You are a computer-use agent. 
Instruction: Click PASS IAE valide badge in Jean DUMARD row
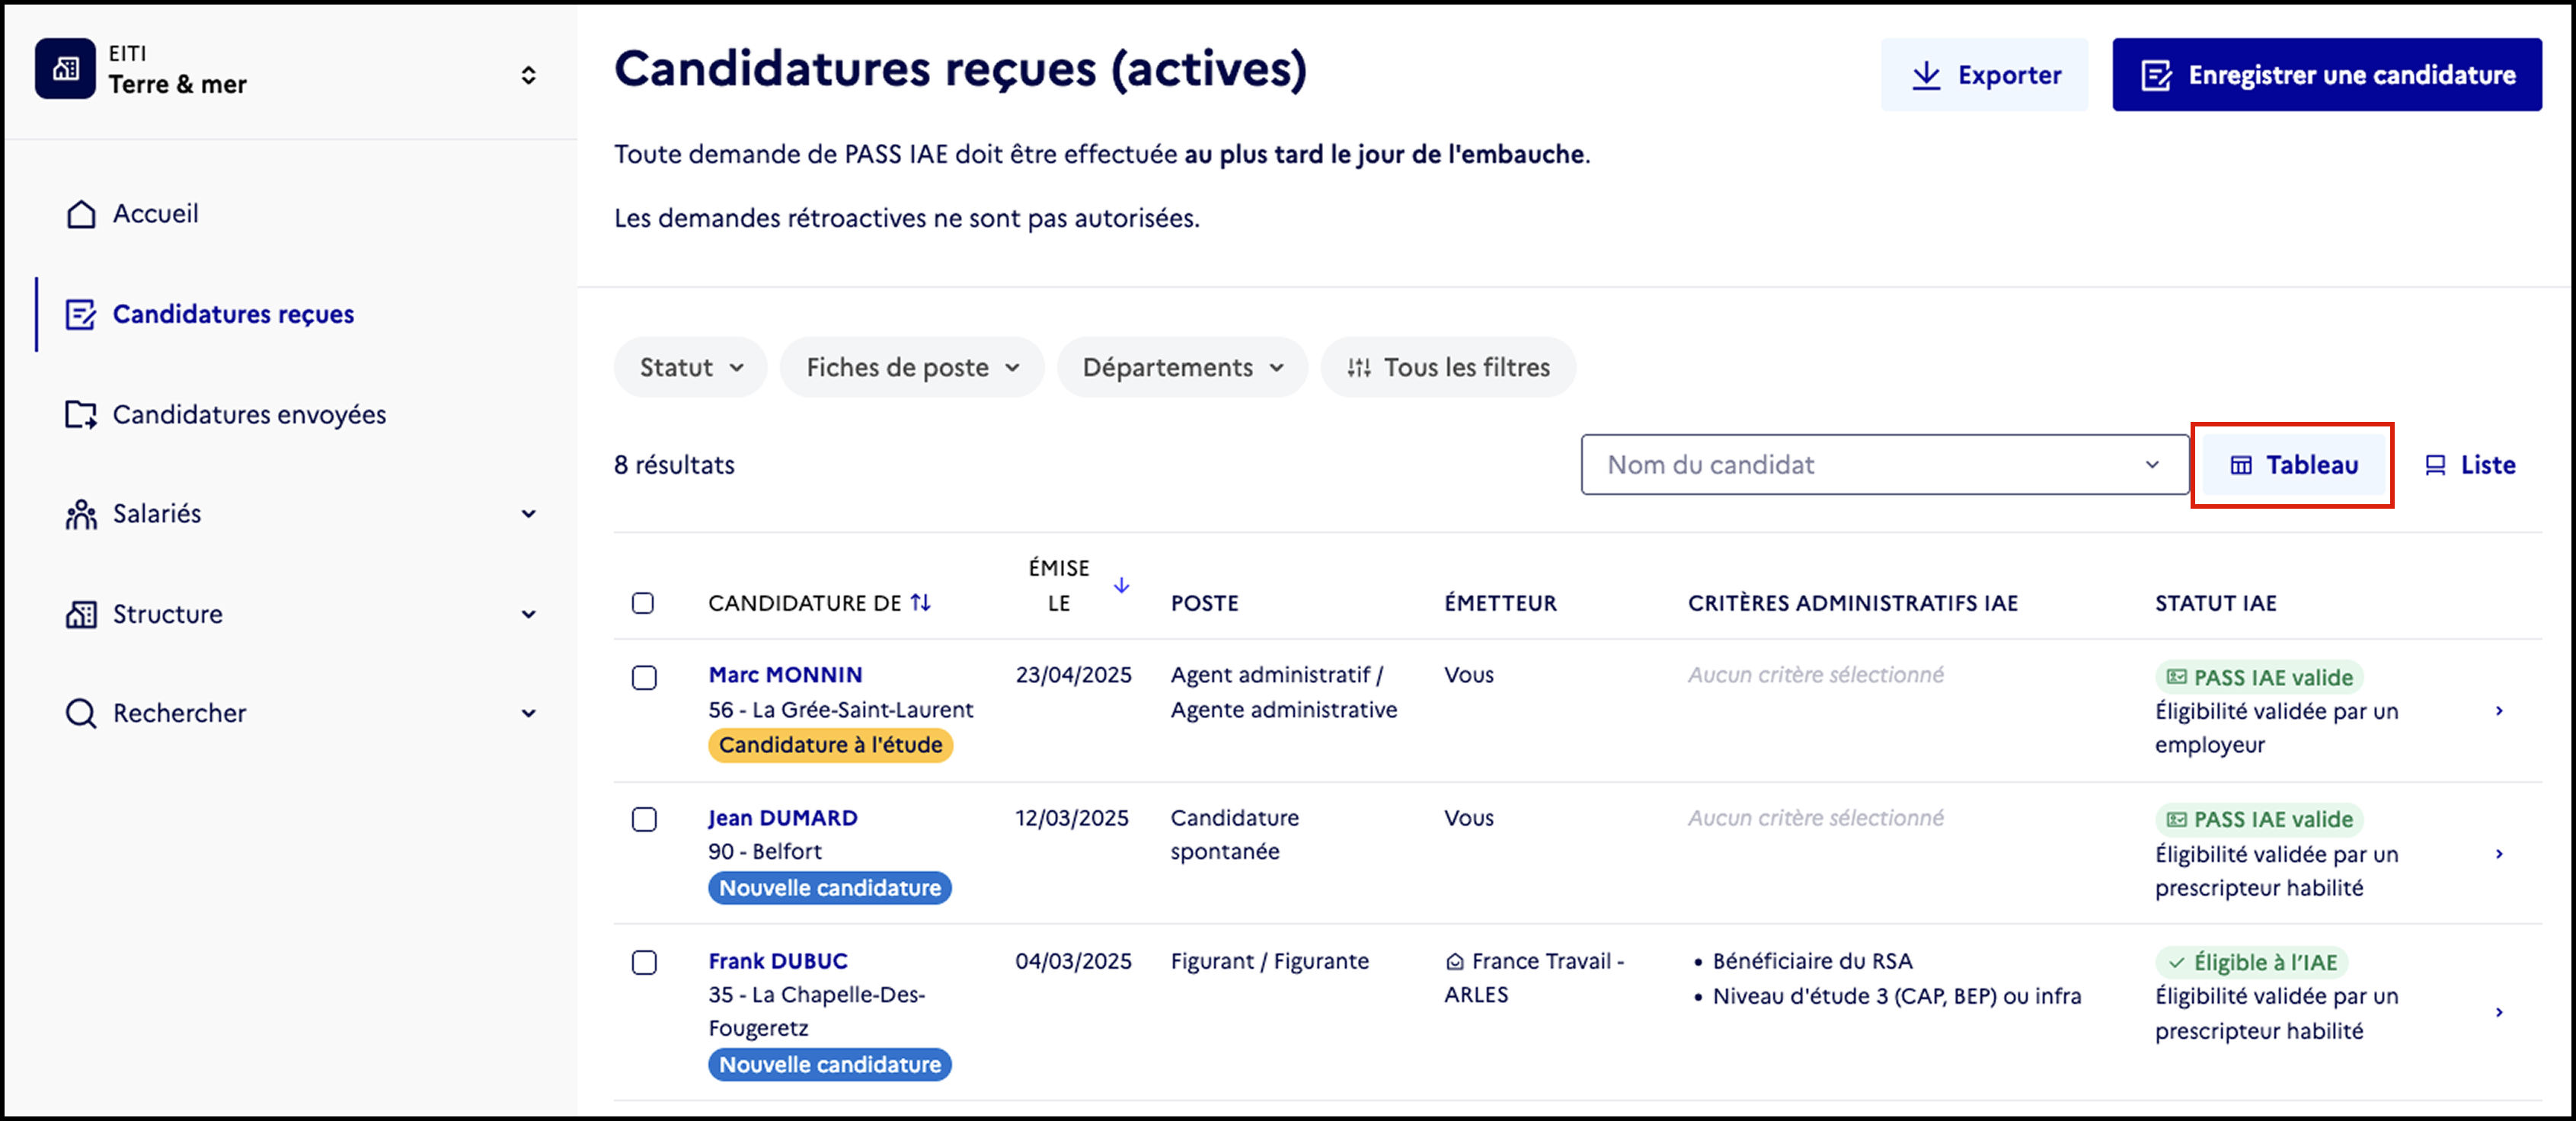click(2259, 820)
